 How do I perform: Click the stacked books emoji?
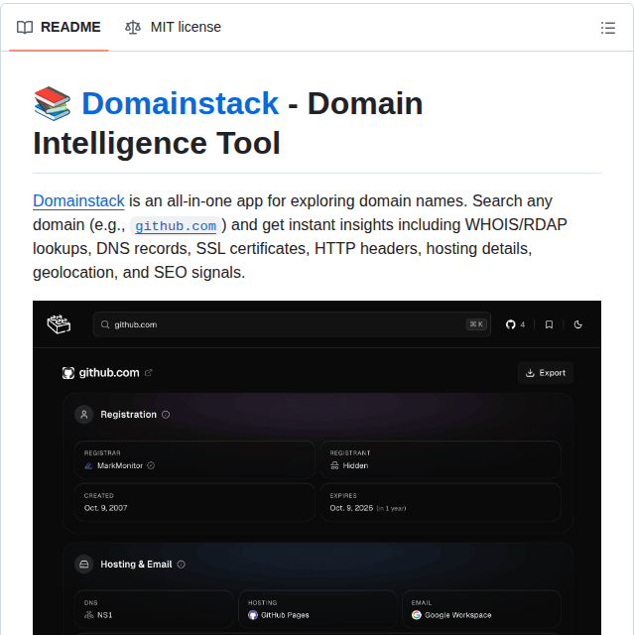pos(53,103)
